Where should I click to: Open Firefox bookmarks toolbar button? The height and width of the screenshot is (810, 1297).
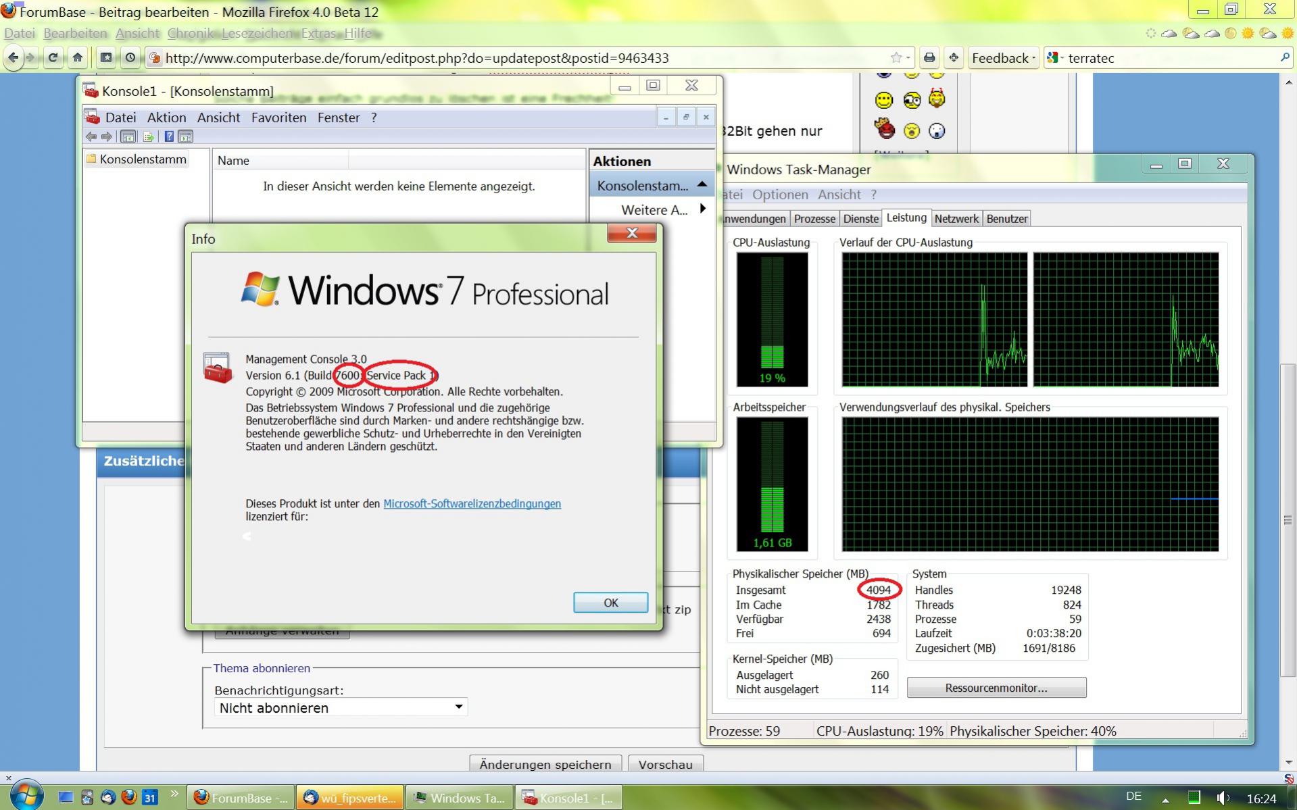[106, 58]
